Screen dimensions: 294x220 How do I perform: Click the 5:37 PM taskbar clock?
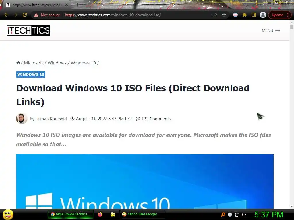point(268,215)
